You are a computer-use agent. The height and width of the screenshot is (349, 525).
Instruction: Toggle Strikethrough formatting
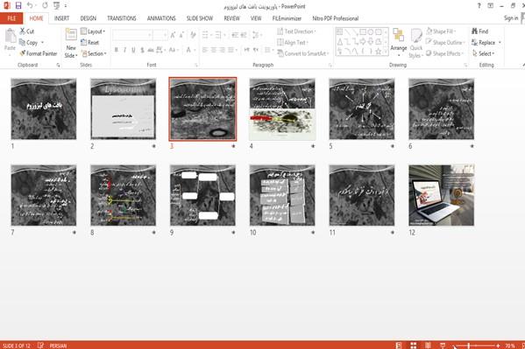pyautogui.click(x=151, y=50)
